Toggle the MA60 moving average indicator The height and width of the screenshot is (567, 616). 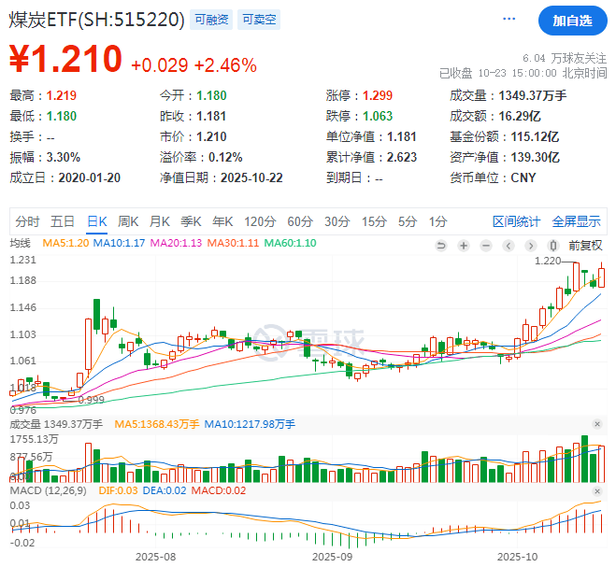[x=291, y=245]
